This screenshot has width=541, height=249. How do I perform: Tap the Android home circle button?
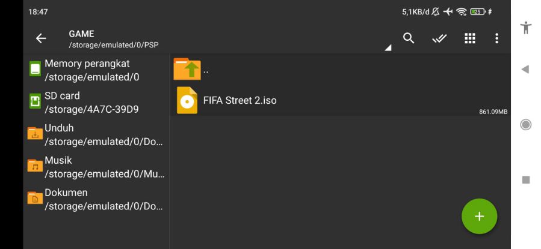pos(525,124)
